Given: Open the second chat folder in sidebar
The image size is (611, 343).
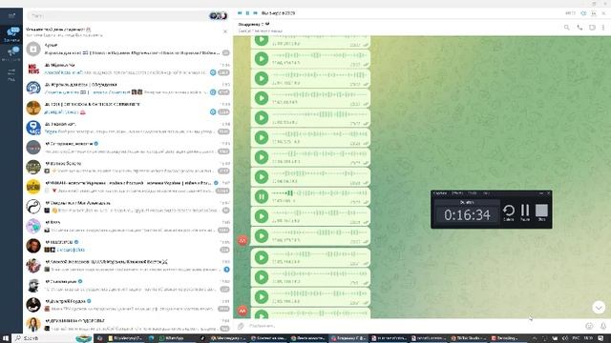Looking at the screenshot, I should (11, 53).
